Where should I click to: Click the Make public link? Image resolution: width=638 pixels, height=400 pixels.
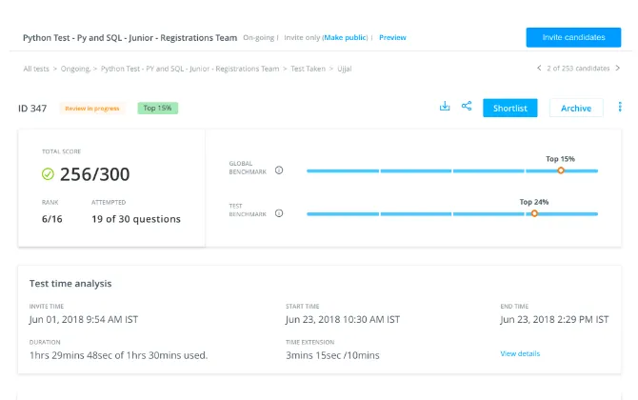pos(349,37)
